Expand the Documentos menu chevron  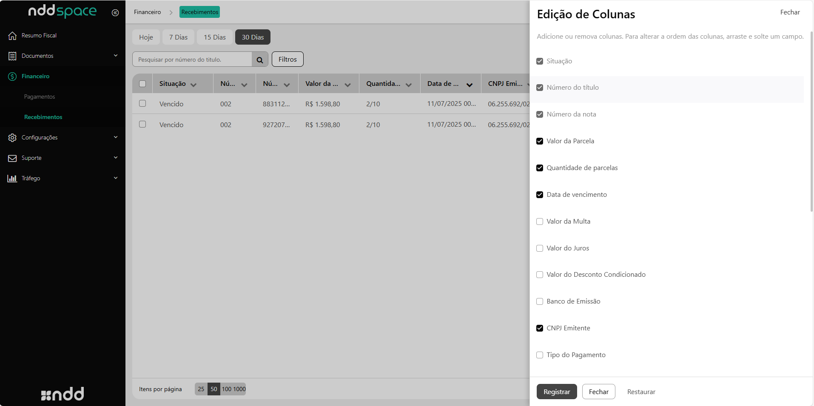116,56
